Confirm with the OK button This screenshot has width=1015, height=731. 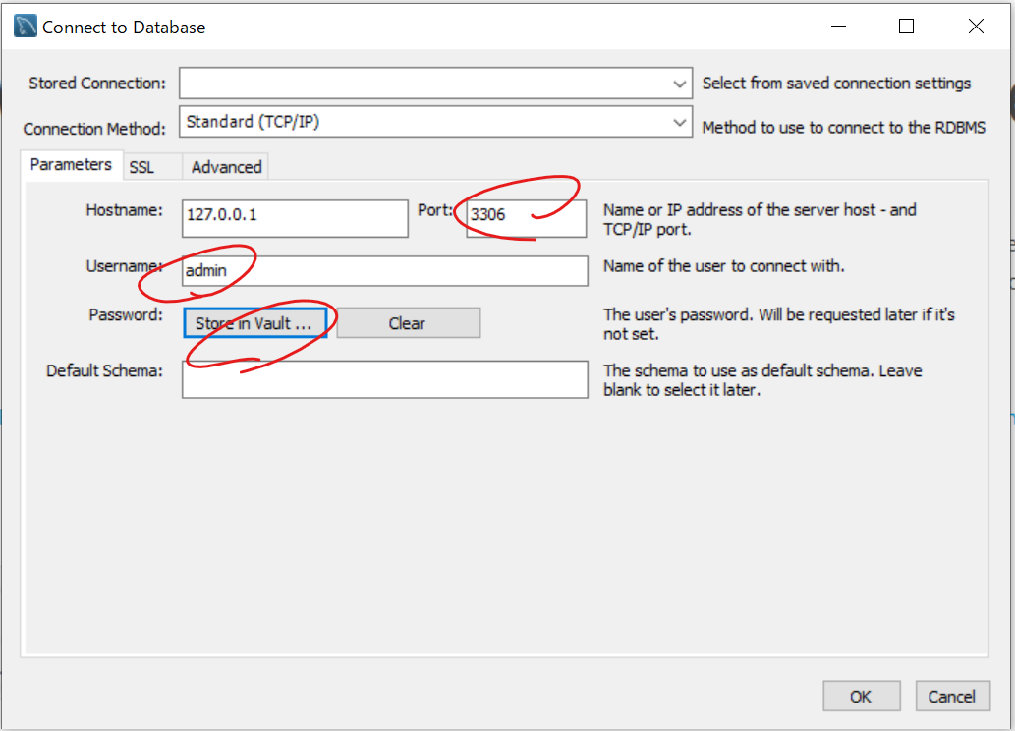[x=861, y=696]
